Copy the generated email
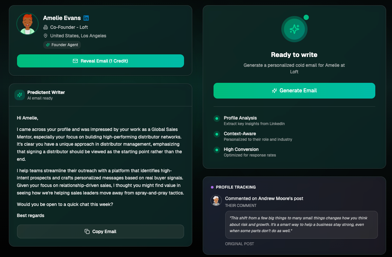The height and width of the screenshot is (257, 392). (x=100, y=231)
